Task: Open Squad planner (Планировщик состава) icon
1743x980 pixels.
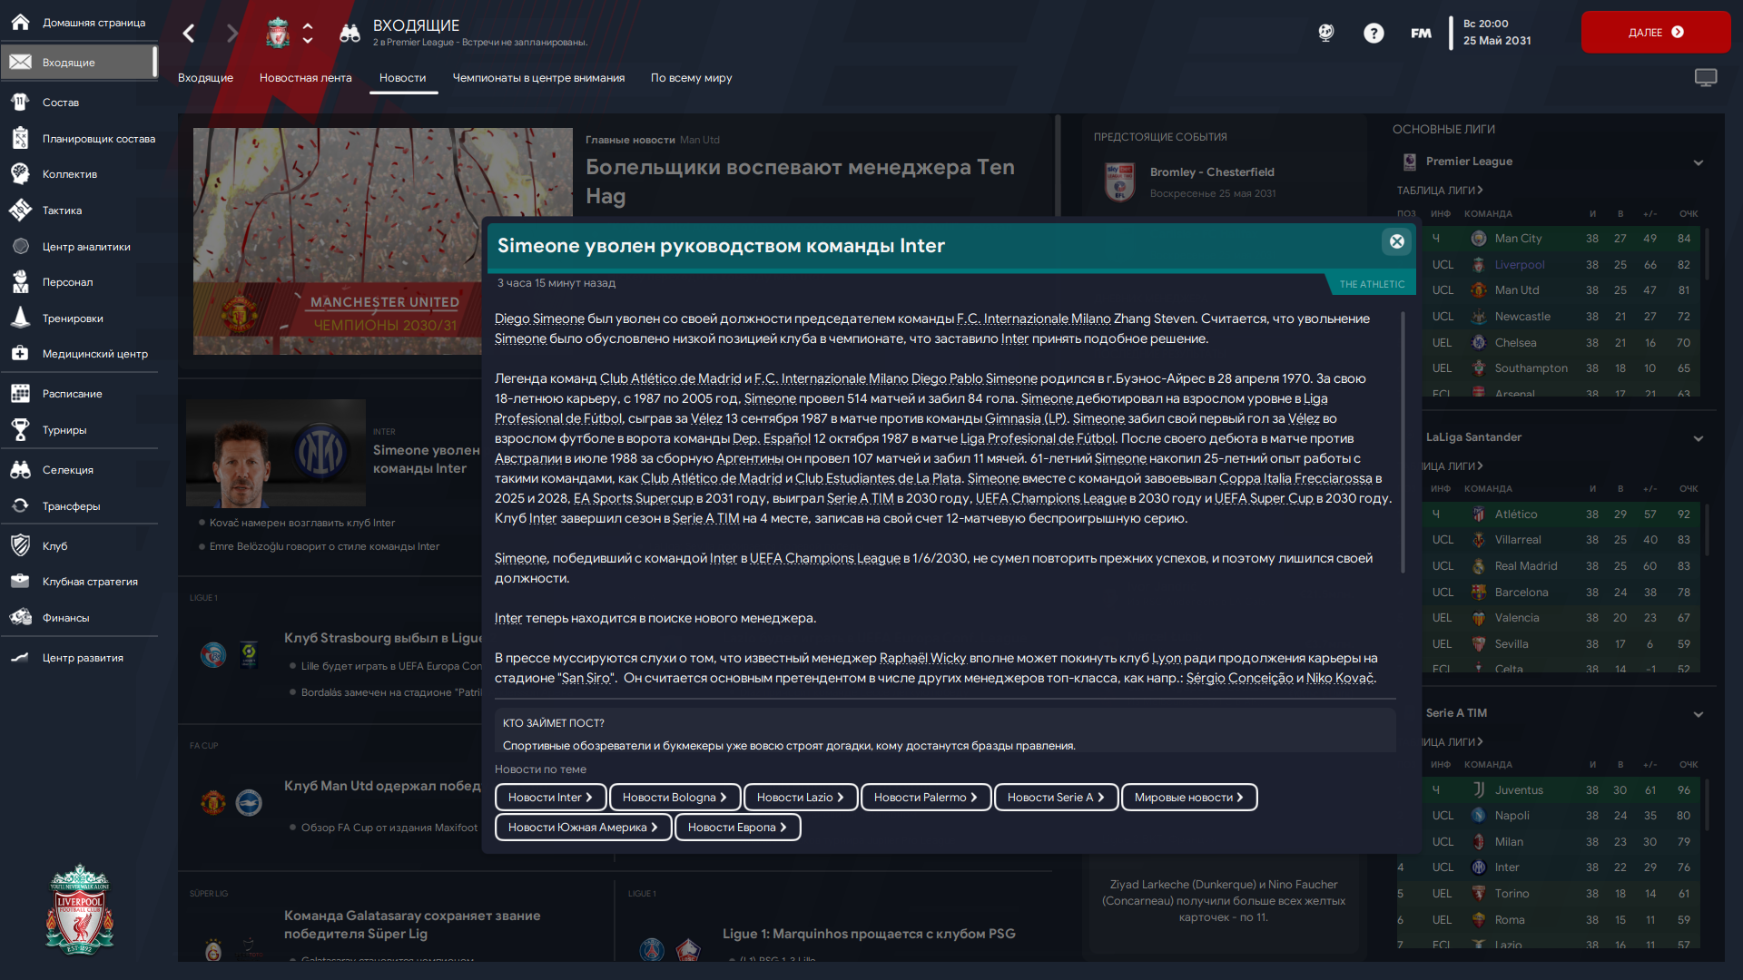Action: click(x=20, y=138)
